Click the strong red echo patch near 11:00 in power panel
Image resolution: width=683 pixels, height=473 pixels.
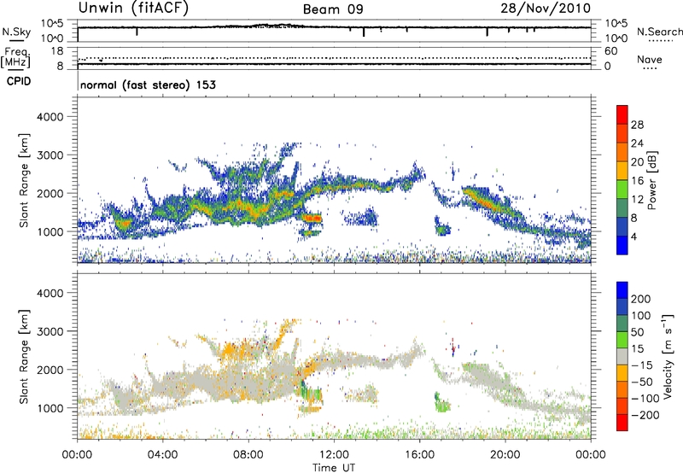click(312, 219)
